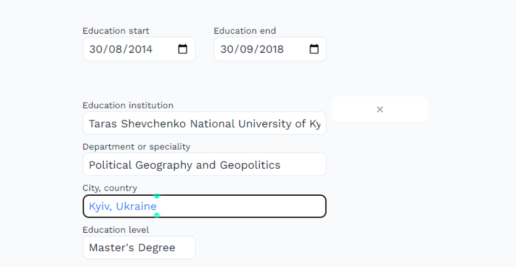Click the Education level label
Viewport: 516px width, 267px height.
pos(116,230)
